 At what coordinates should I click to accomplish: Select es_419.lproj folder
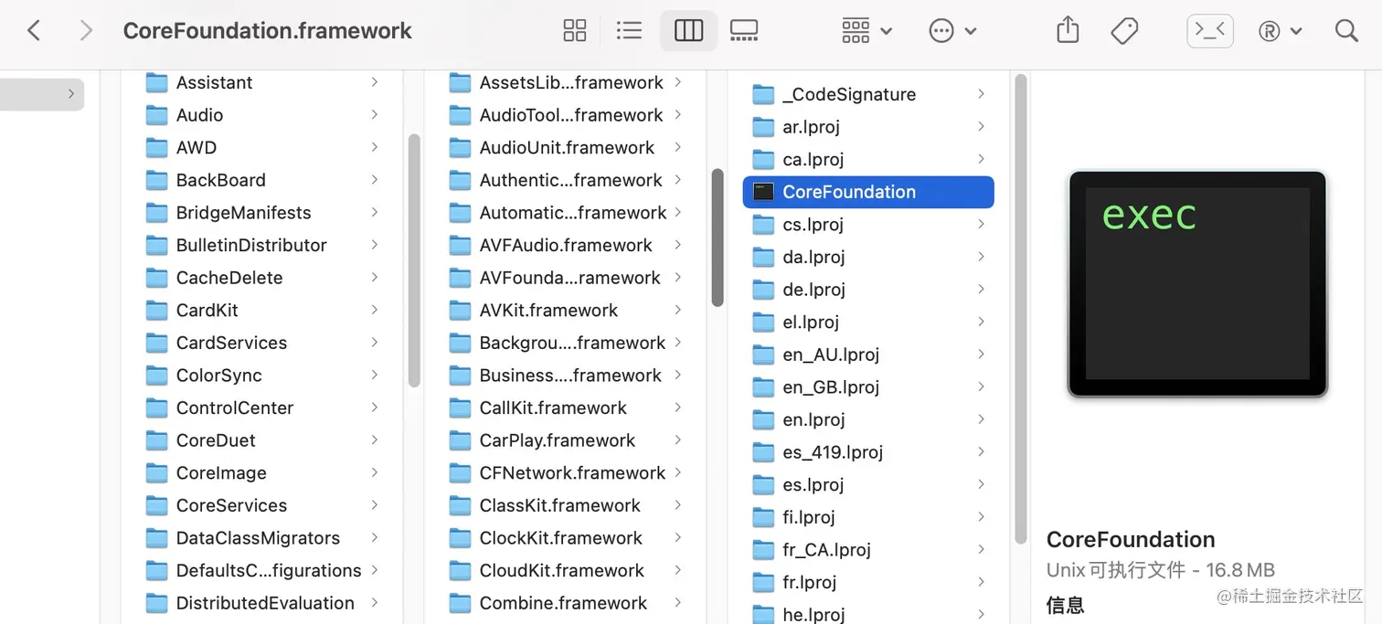tap(868, 452)
